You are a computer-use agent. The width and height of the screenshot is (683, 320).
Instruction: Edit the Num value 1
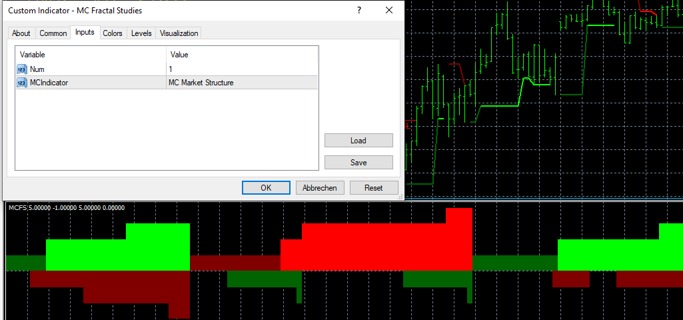(x=242, y=69)
